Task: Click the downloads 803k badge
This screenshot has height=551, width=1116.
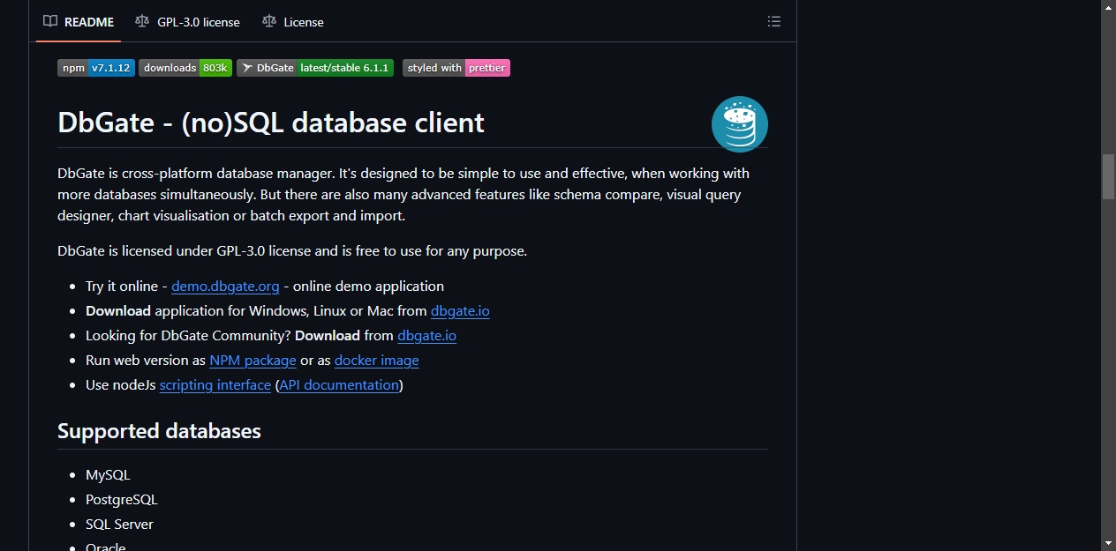Action: 185,68
